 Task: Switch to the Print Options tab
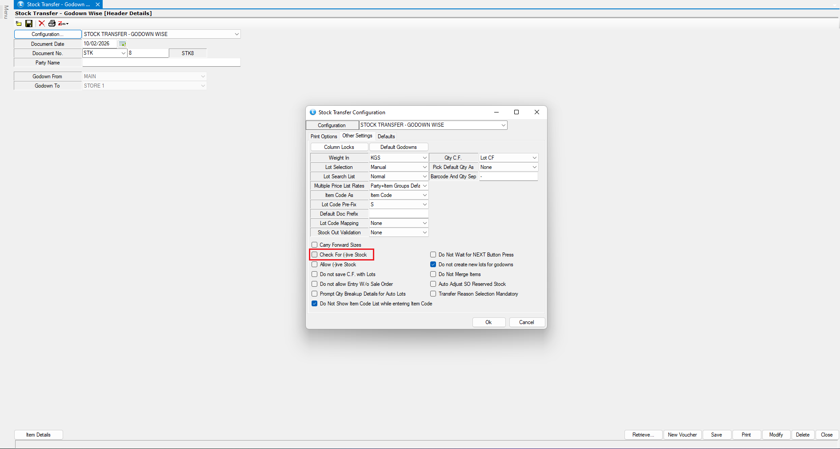pos(324,136)
